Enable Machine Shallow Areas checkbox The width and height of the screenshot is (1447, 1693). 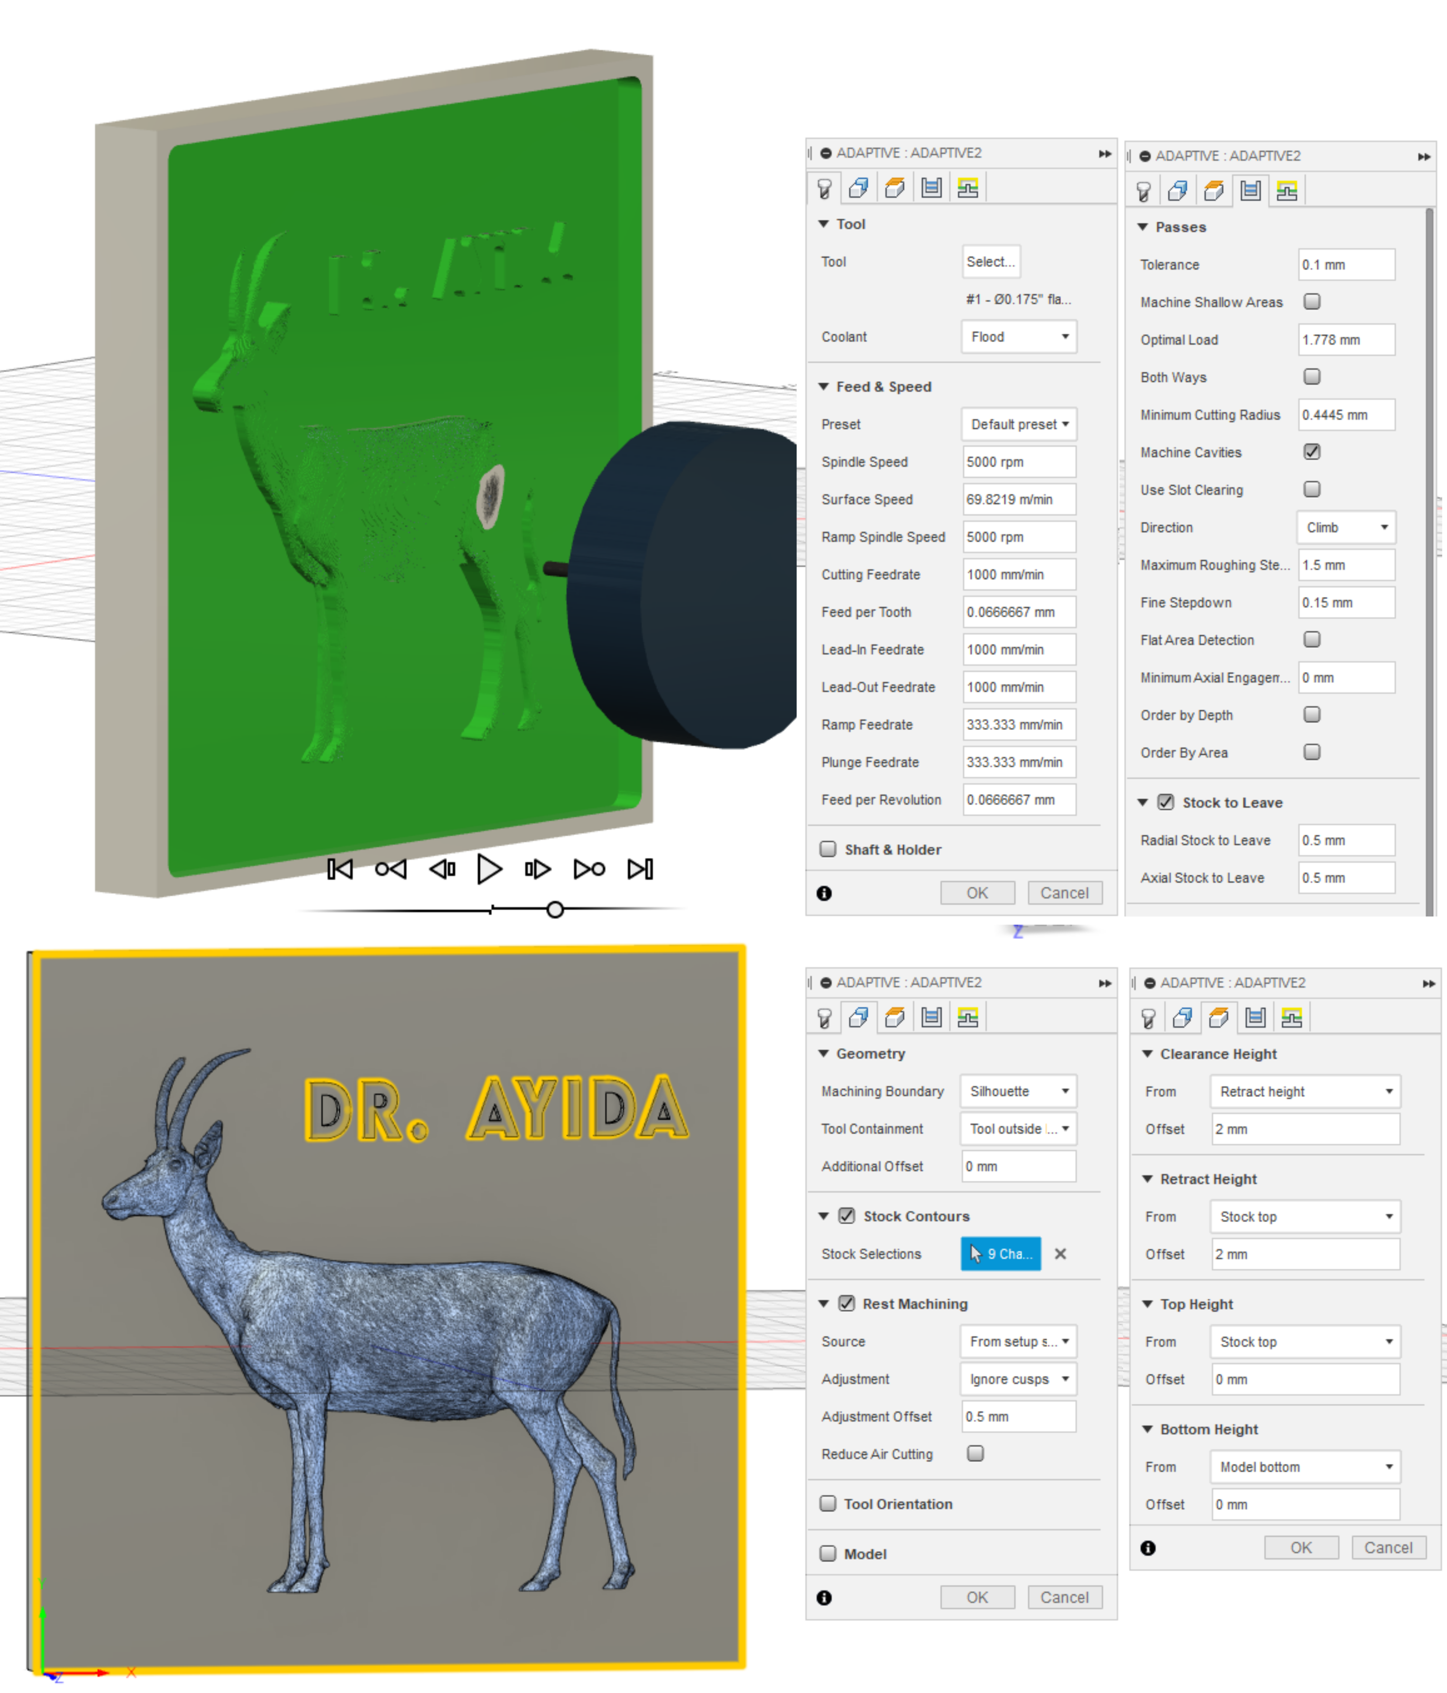[1312, 301]
